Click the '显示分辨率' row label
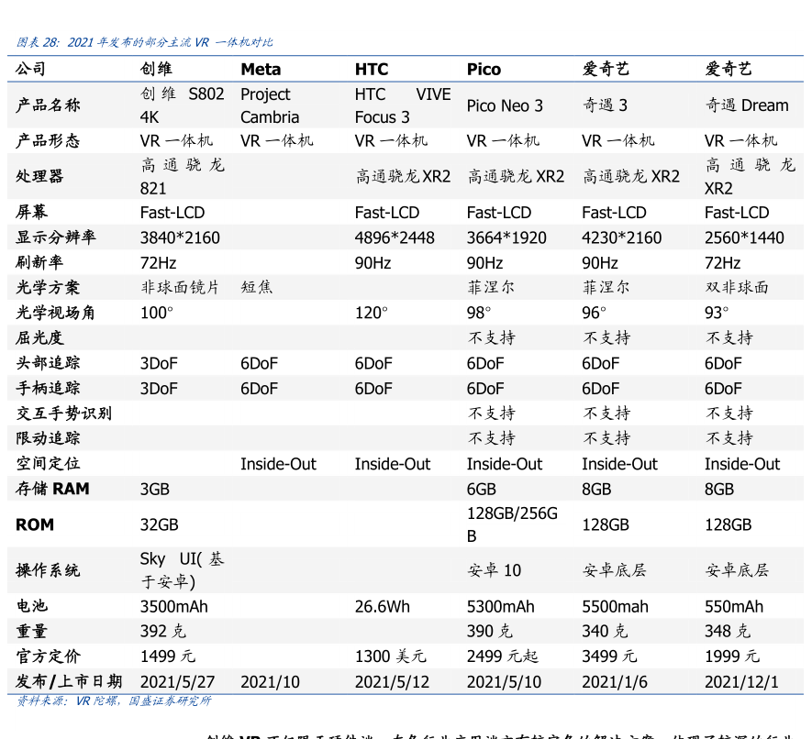This screenshot has width=812, height=739. 55,237
